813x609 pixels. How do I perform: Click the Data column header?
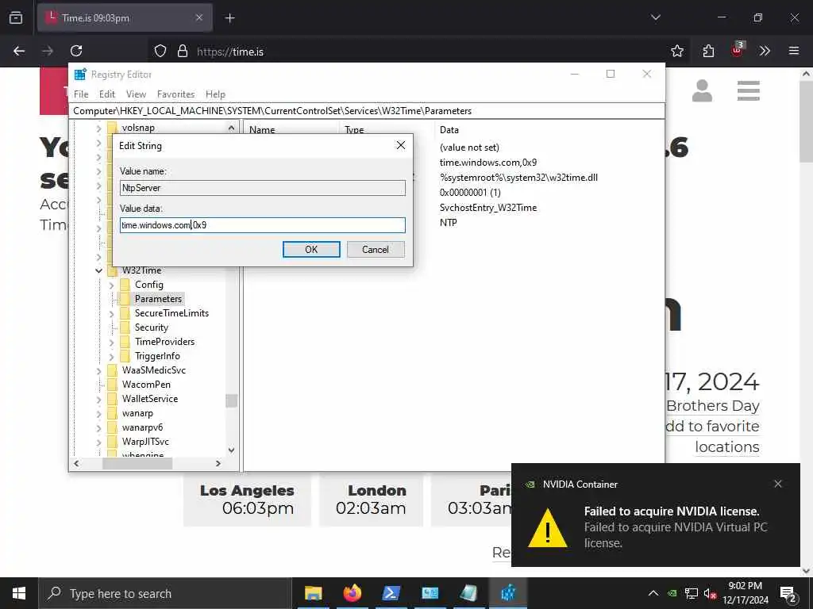click(x=449, y=130)
